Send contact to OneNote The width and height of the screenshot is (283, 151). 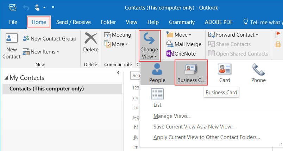pyautogui.click(x=181, y=54)
